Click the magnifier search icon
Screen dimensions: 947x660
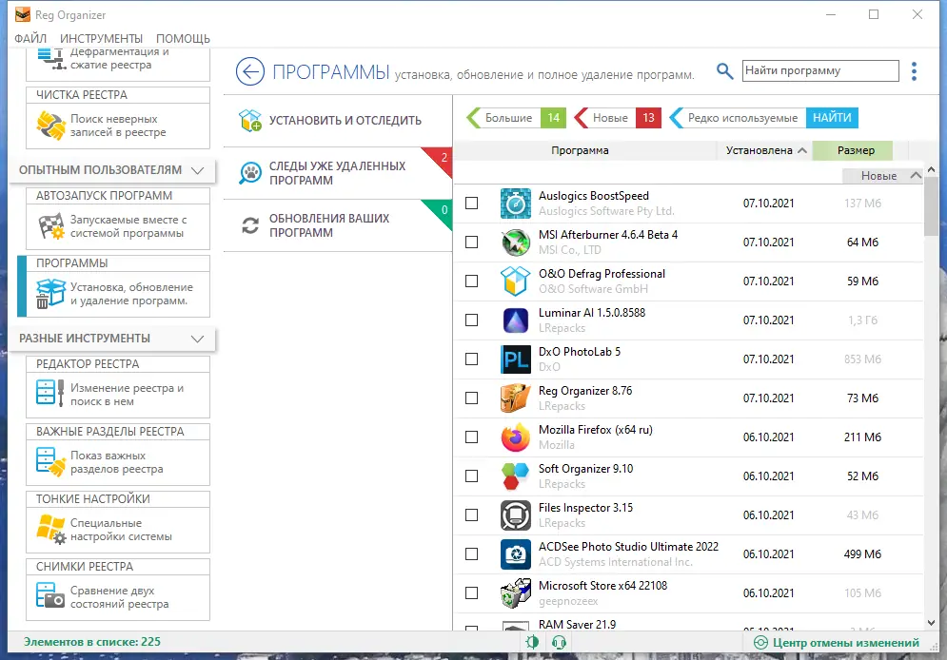pos(724,70)
